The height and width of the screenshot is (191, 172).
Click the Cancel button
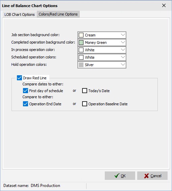point(152,176)
